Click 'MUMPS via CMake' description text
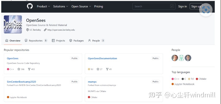This screenshot has width=221, height=104. click(97, 91)
